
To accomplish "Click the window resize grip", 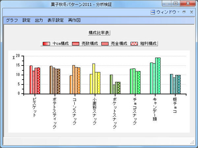I will 192,142.
